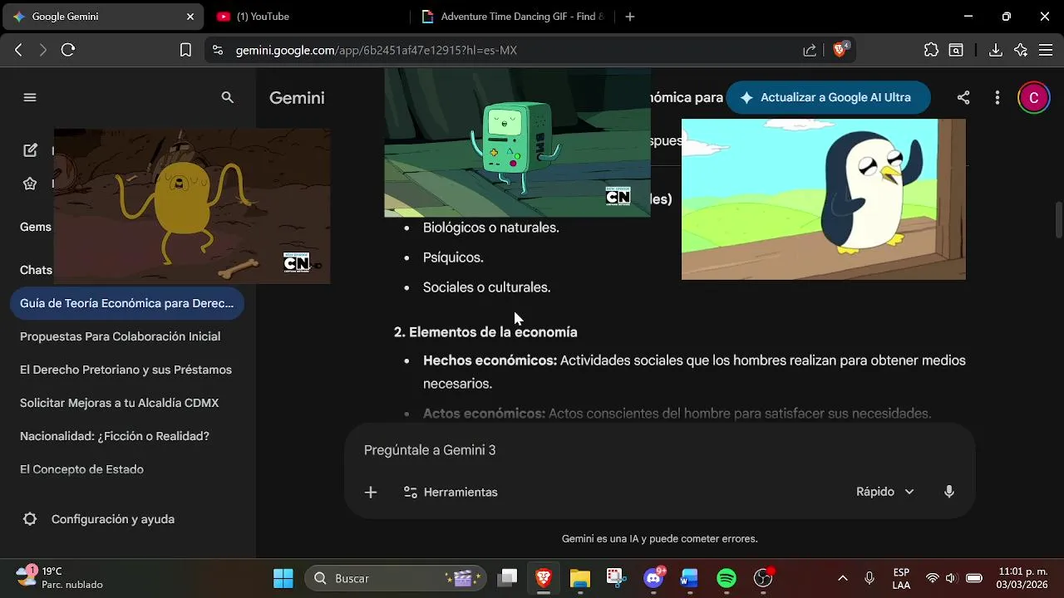Click the bold text Hechos económicos:
1064x598 pixels.
(490, 360)
